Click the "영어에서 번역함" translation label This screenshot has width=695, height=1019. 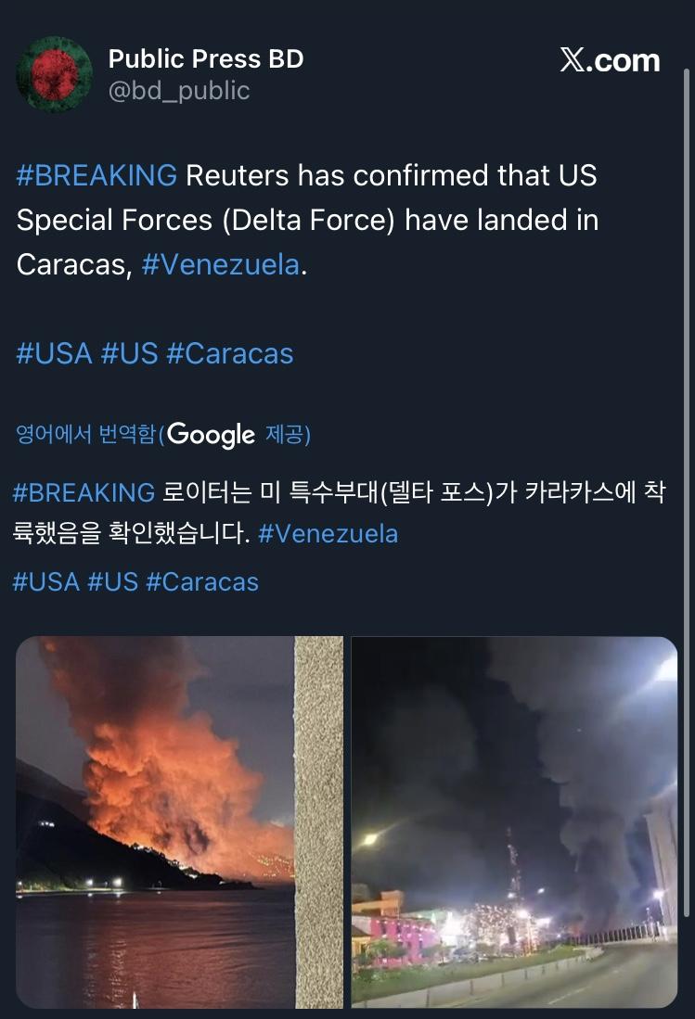point(85,435)
